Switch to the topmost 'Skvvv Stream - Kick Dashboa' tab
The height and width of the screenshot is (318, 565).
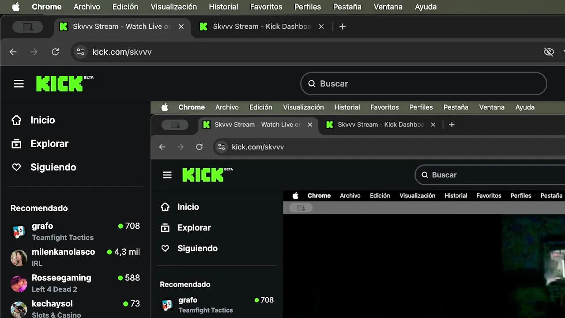click(262, 26)
